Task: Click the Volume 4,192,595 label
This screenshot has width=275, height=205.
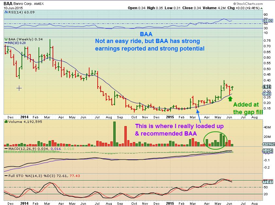Action: [25, 122]
